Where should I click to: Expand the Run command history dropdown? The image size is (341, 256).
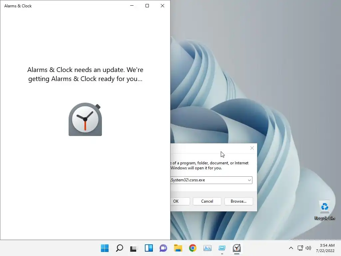tap(249, 180)
